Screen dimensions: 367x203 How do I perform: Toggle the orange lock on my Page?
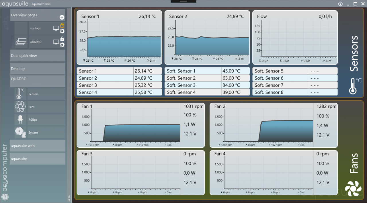(x=62, y=26)
